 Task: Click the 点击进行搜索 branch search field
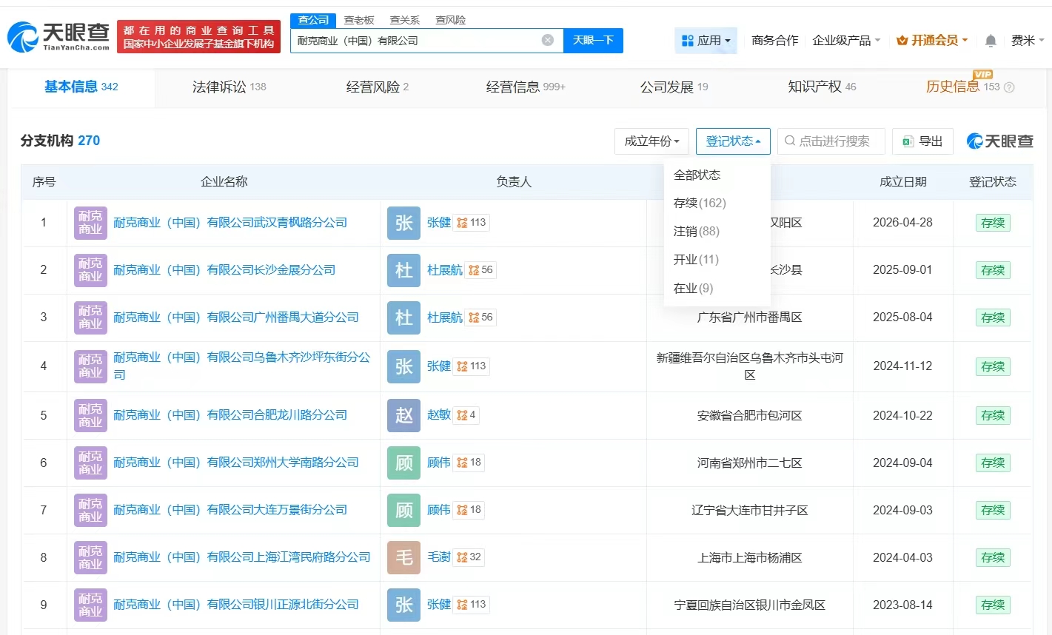831,141
